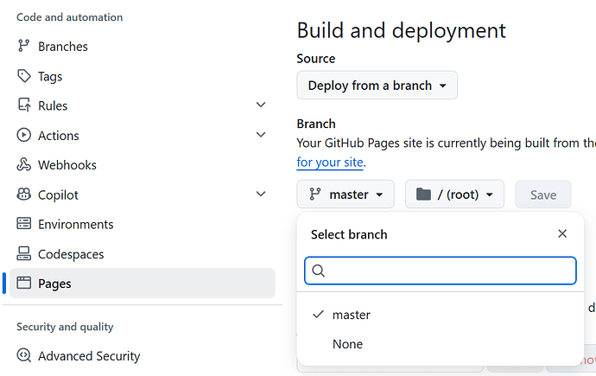Screen dimensions: 596x376
Task: Expand the Copilot section chevron
Action: coord(261,194)
